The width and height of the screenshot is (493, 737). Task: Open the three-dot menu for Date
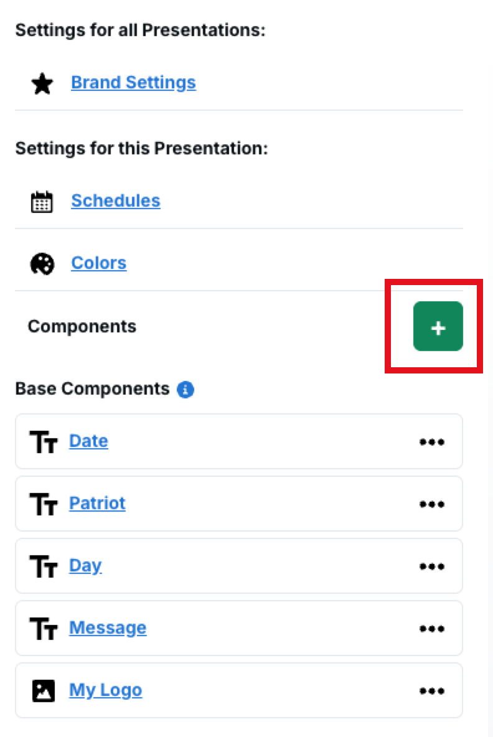click(431, 442)
